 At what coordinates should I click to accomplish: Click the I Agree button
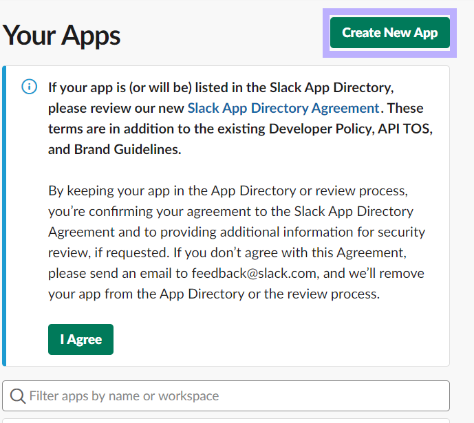(80, 339)
